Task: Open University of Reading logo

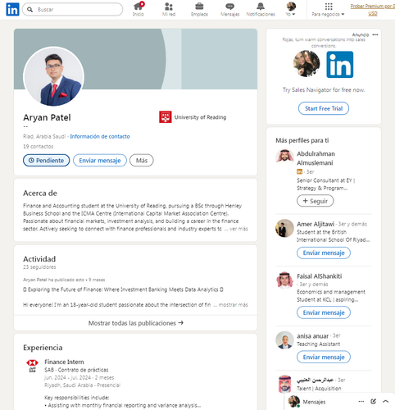Action: (x=166, y=117)
